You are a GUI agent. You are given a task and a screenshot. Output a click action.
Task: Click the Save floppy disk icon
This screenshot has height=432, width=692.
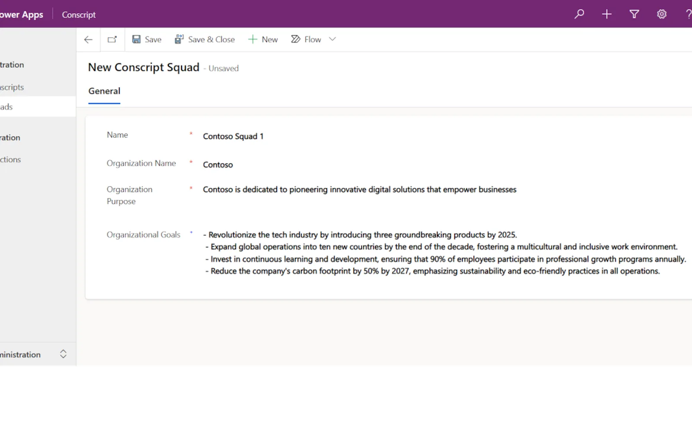click(x=136, y=39)
